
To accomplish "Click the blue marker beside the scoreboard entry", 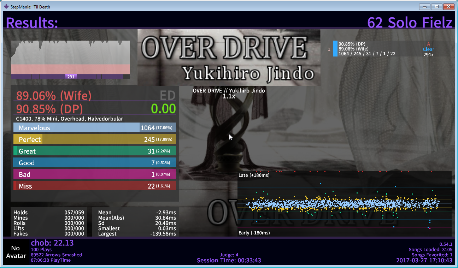I will point(335,49).
